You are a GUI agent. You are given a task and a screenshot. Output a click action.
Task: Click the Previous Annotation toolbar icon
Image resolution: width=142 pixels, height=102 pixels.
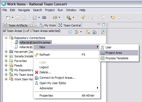click(x=103, y=18)
